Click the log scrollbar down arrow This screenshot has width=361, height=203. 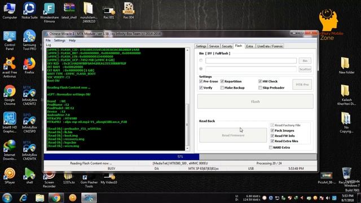[187, 148]
